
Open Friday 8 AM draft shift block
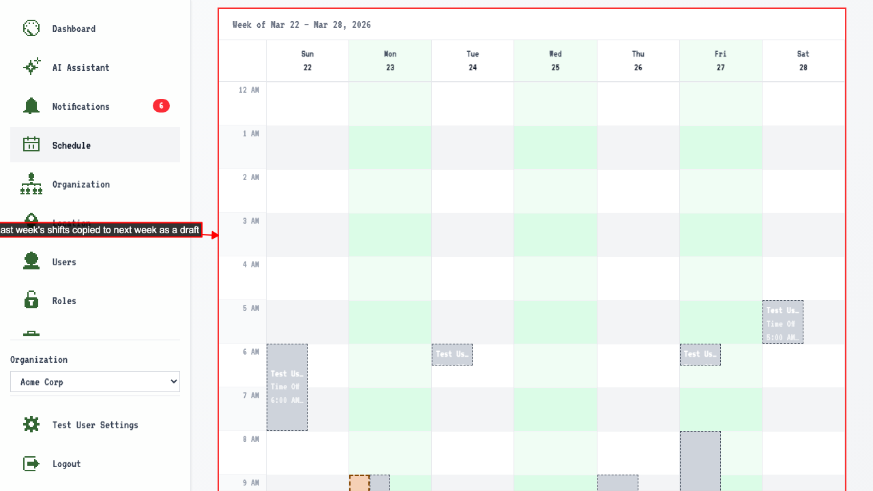[x=700, y=461]
